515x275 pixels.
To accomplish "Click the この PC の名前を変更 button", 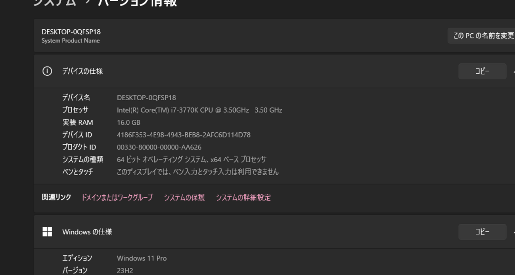I will tap(481, 36).
